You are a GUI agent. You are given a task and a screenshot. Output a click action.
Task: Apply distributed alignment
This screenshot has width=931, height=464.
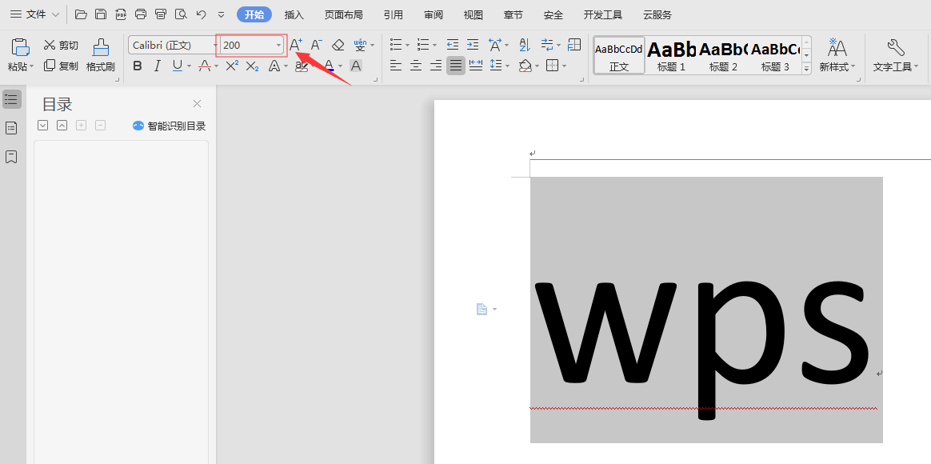tap(476, 66)
